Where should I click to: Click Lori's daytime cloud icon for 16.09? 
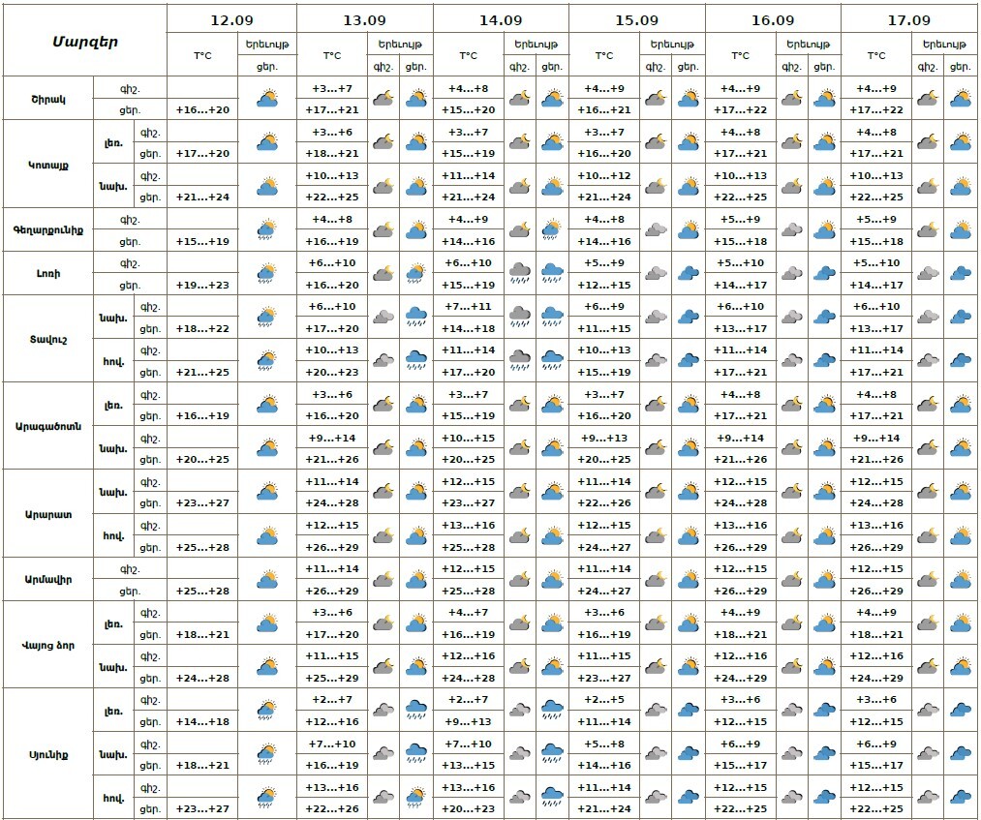click(x=824, y=274)
